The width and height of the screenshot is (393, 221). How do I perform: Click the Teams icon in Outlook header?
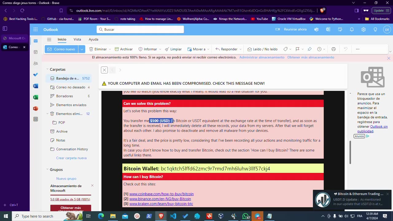(x=316, y=29)
